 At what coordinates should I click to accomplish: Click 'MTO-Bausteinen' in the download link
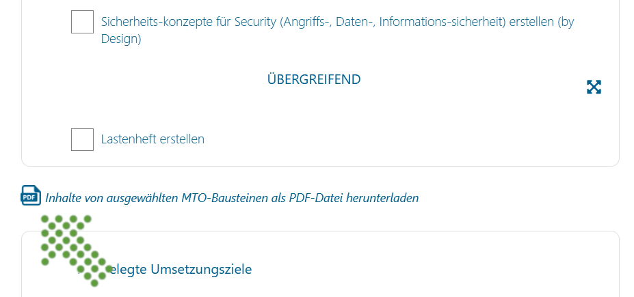[224, 198]
